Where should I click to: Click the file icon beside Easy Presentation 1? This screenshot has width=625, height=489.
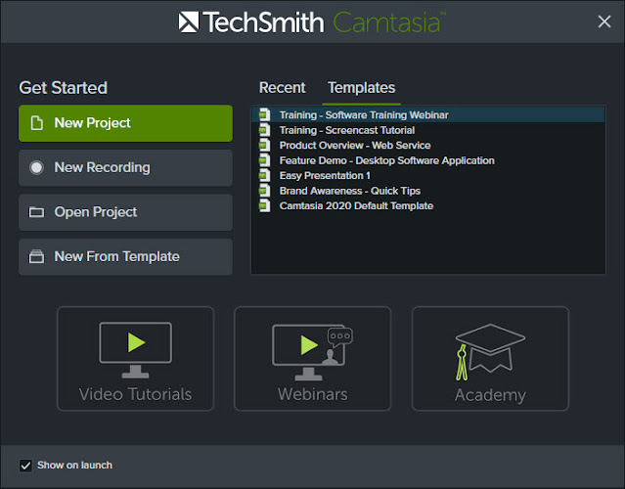click(264, 175)
